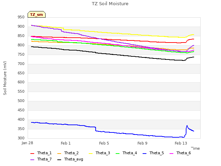Image resolution: width=221 pixels, height=166 pixels.
Task: Click the 400 y-axis tick label
Action: [x=21, y=119]
